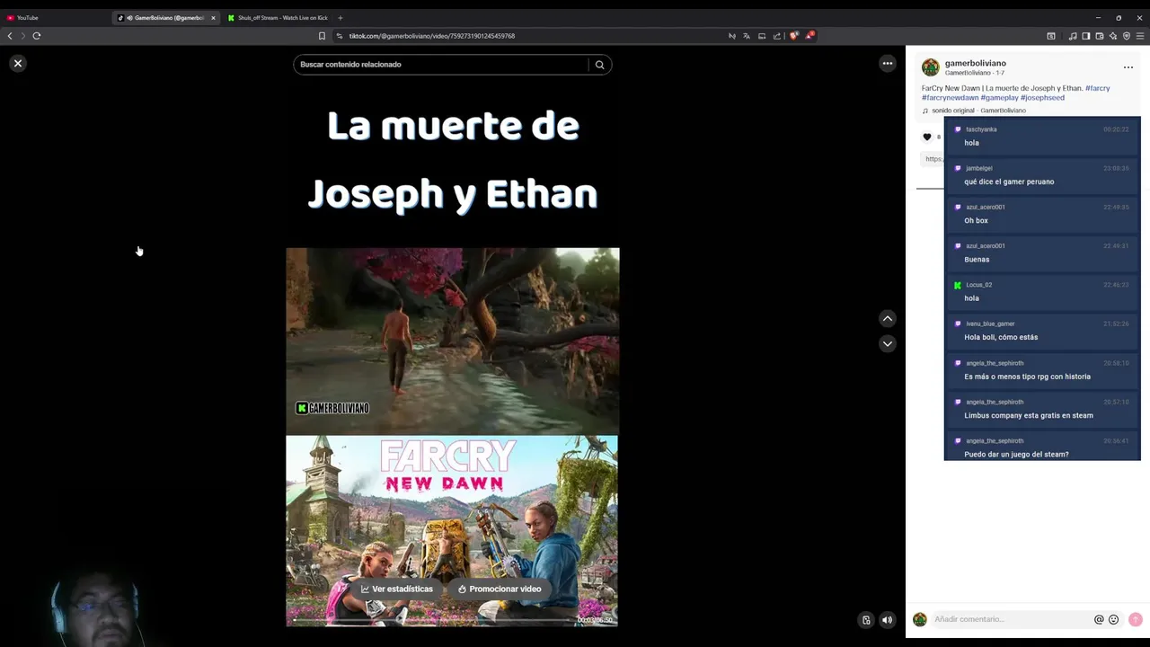Open the emoji picker icon
This screenshot has height=647, width=1150.
[1113, 619]
